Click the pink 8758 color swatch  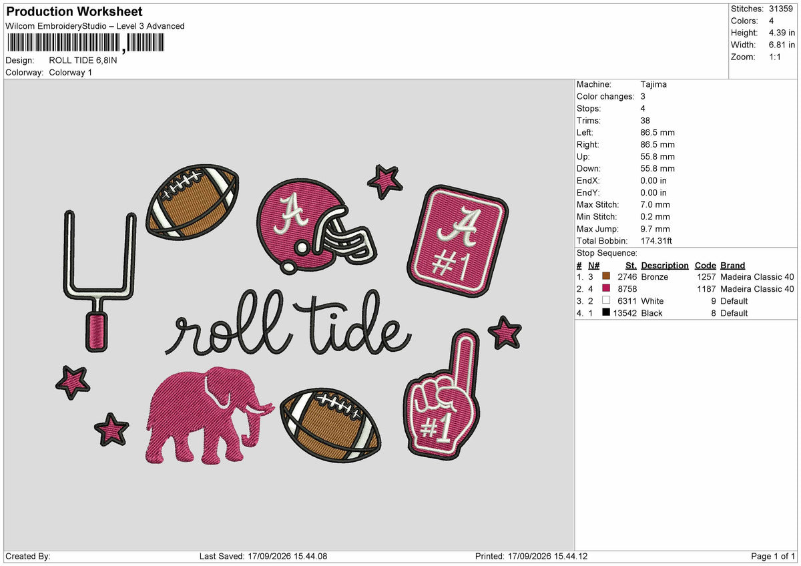pyautogui.click(x=606, y=288)
